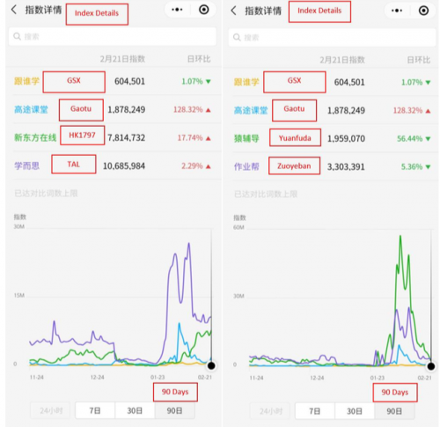Click the search magnifier in left panel
The width and height of the screenshot is (440, 427).
[17, 36]
